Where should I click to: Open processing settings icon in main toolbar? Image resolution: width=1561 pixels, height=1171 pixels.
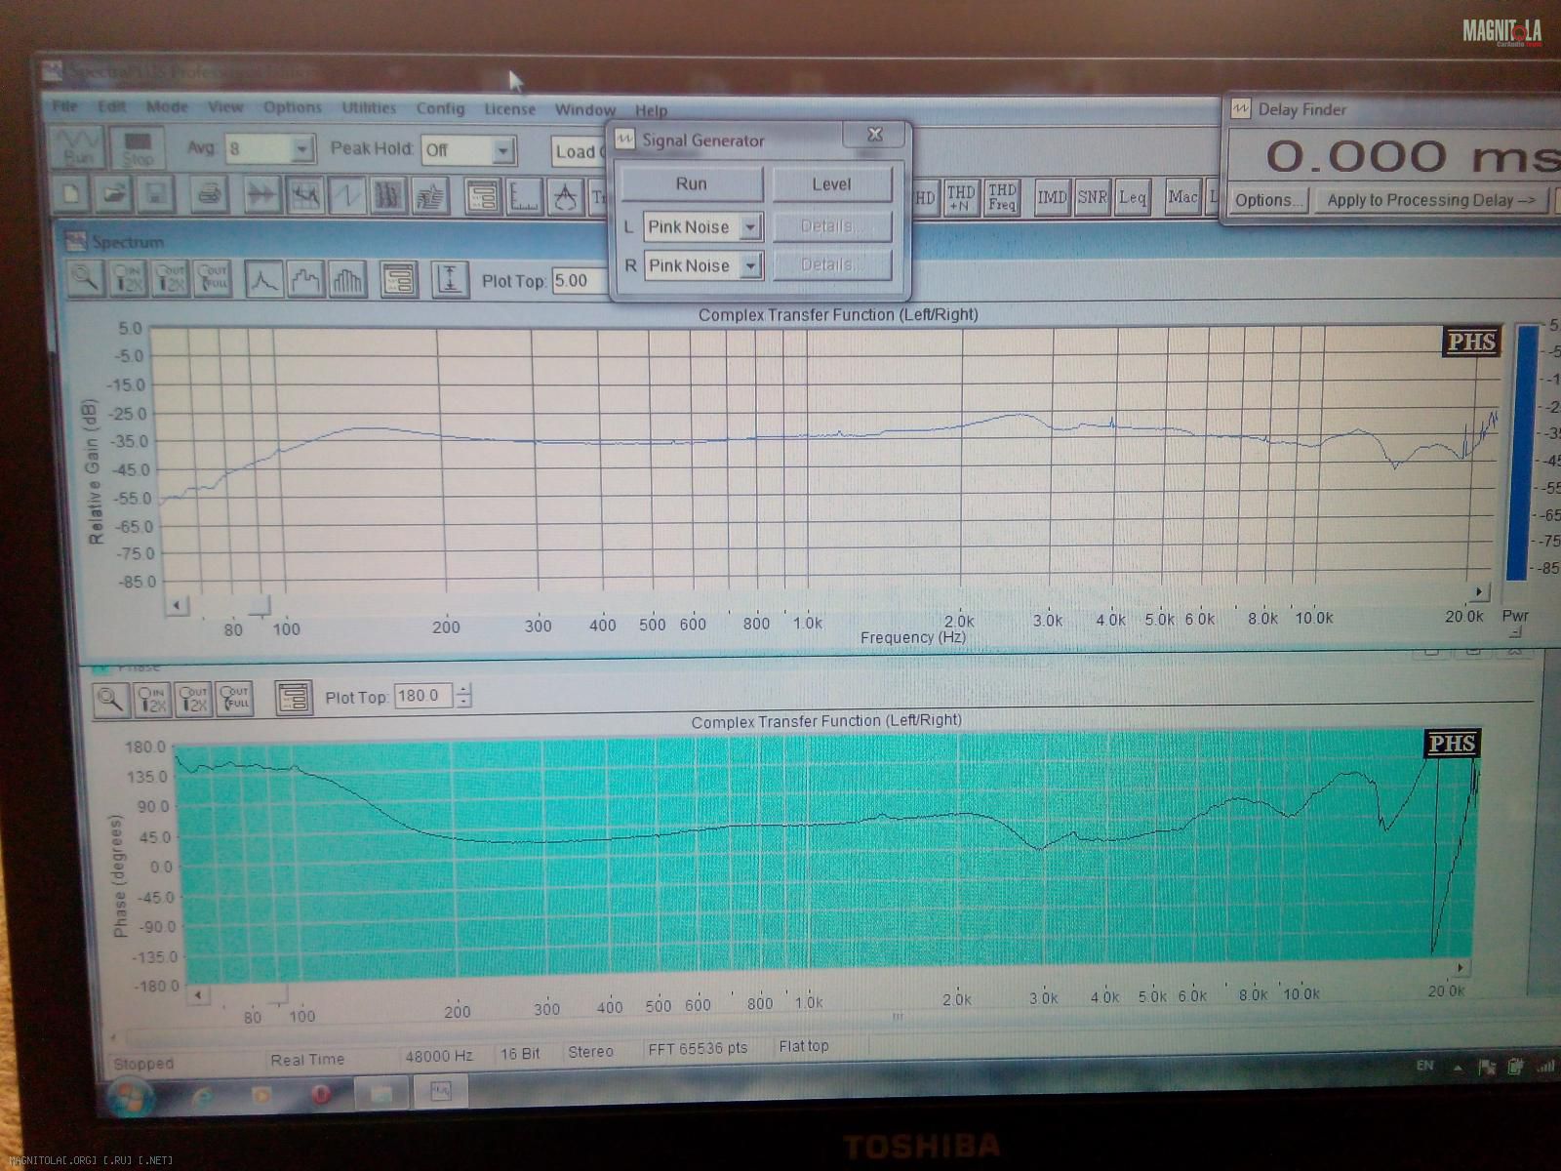pos(483,197)
